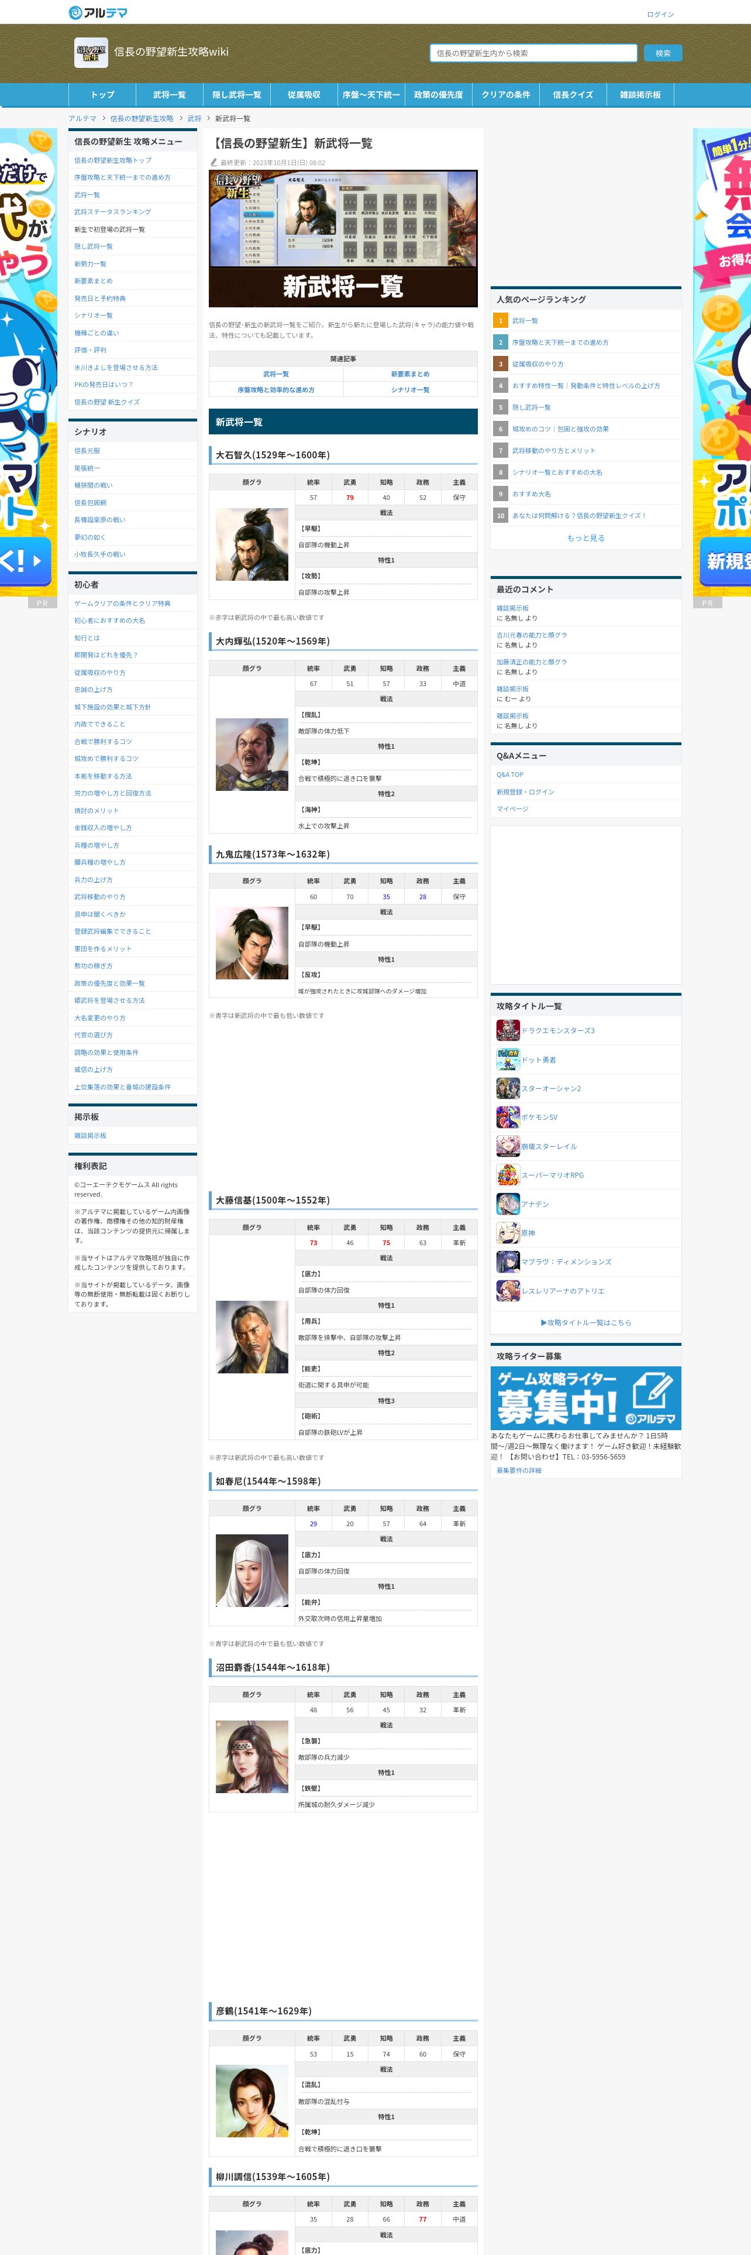Click the 九鬼広隆 portrait image
The image size is (751, 2255).
(252, 943)
